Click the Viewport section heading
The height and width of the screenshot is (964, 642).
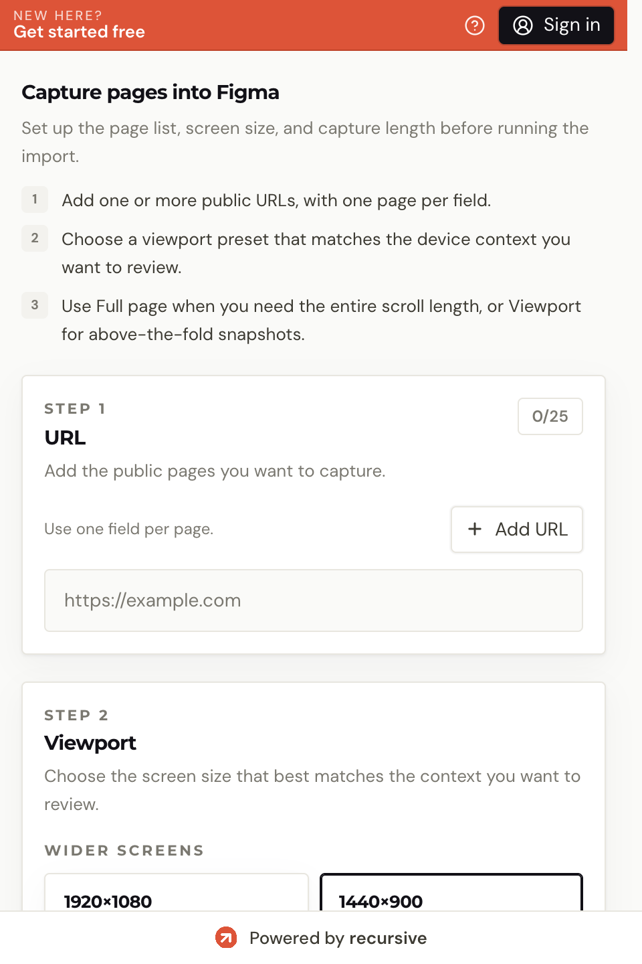pos(90,743)
